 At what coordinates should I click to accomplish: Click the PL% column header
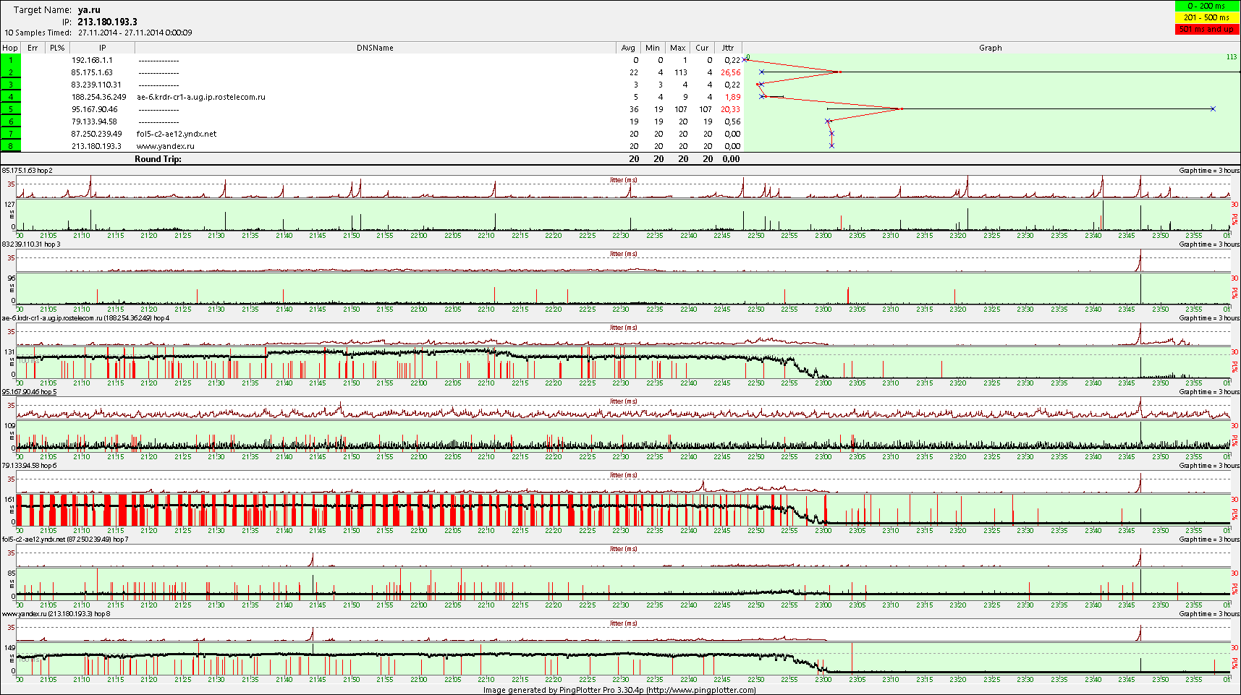pos(57,48)
